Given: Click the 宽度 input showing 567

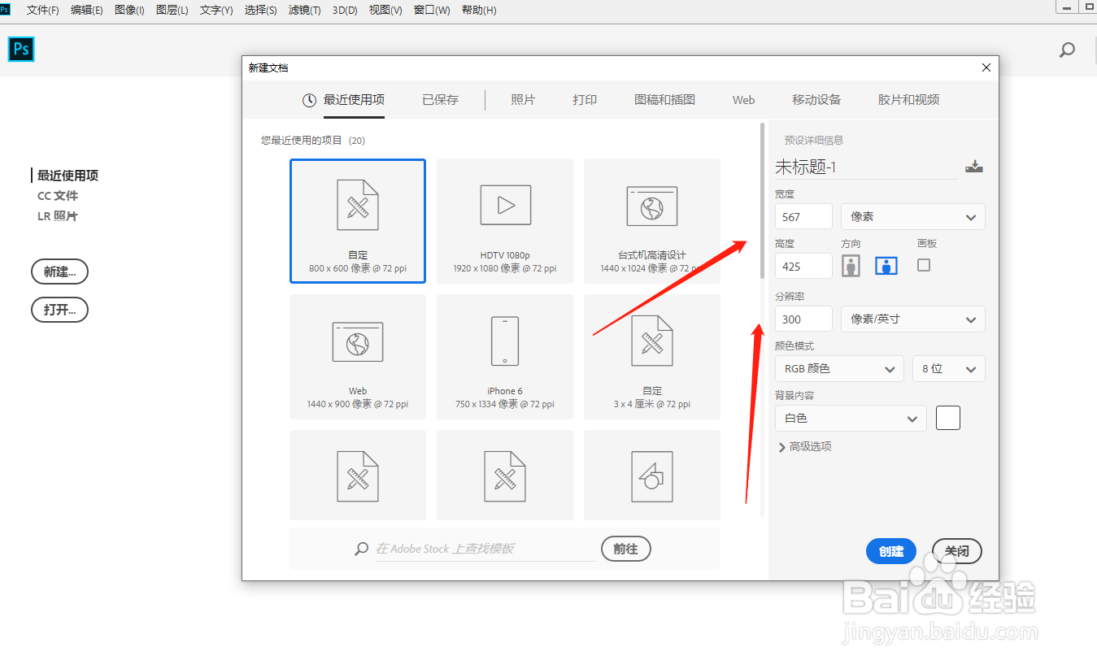Looking at the screenshot, I should click(803, 216).
